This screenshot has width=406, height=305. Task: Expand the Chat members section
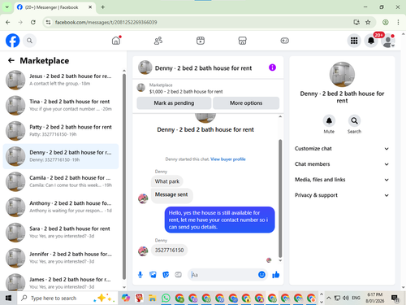pyautogui.click(x=342, y=164)
